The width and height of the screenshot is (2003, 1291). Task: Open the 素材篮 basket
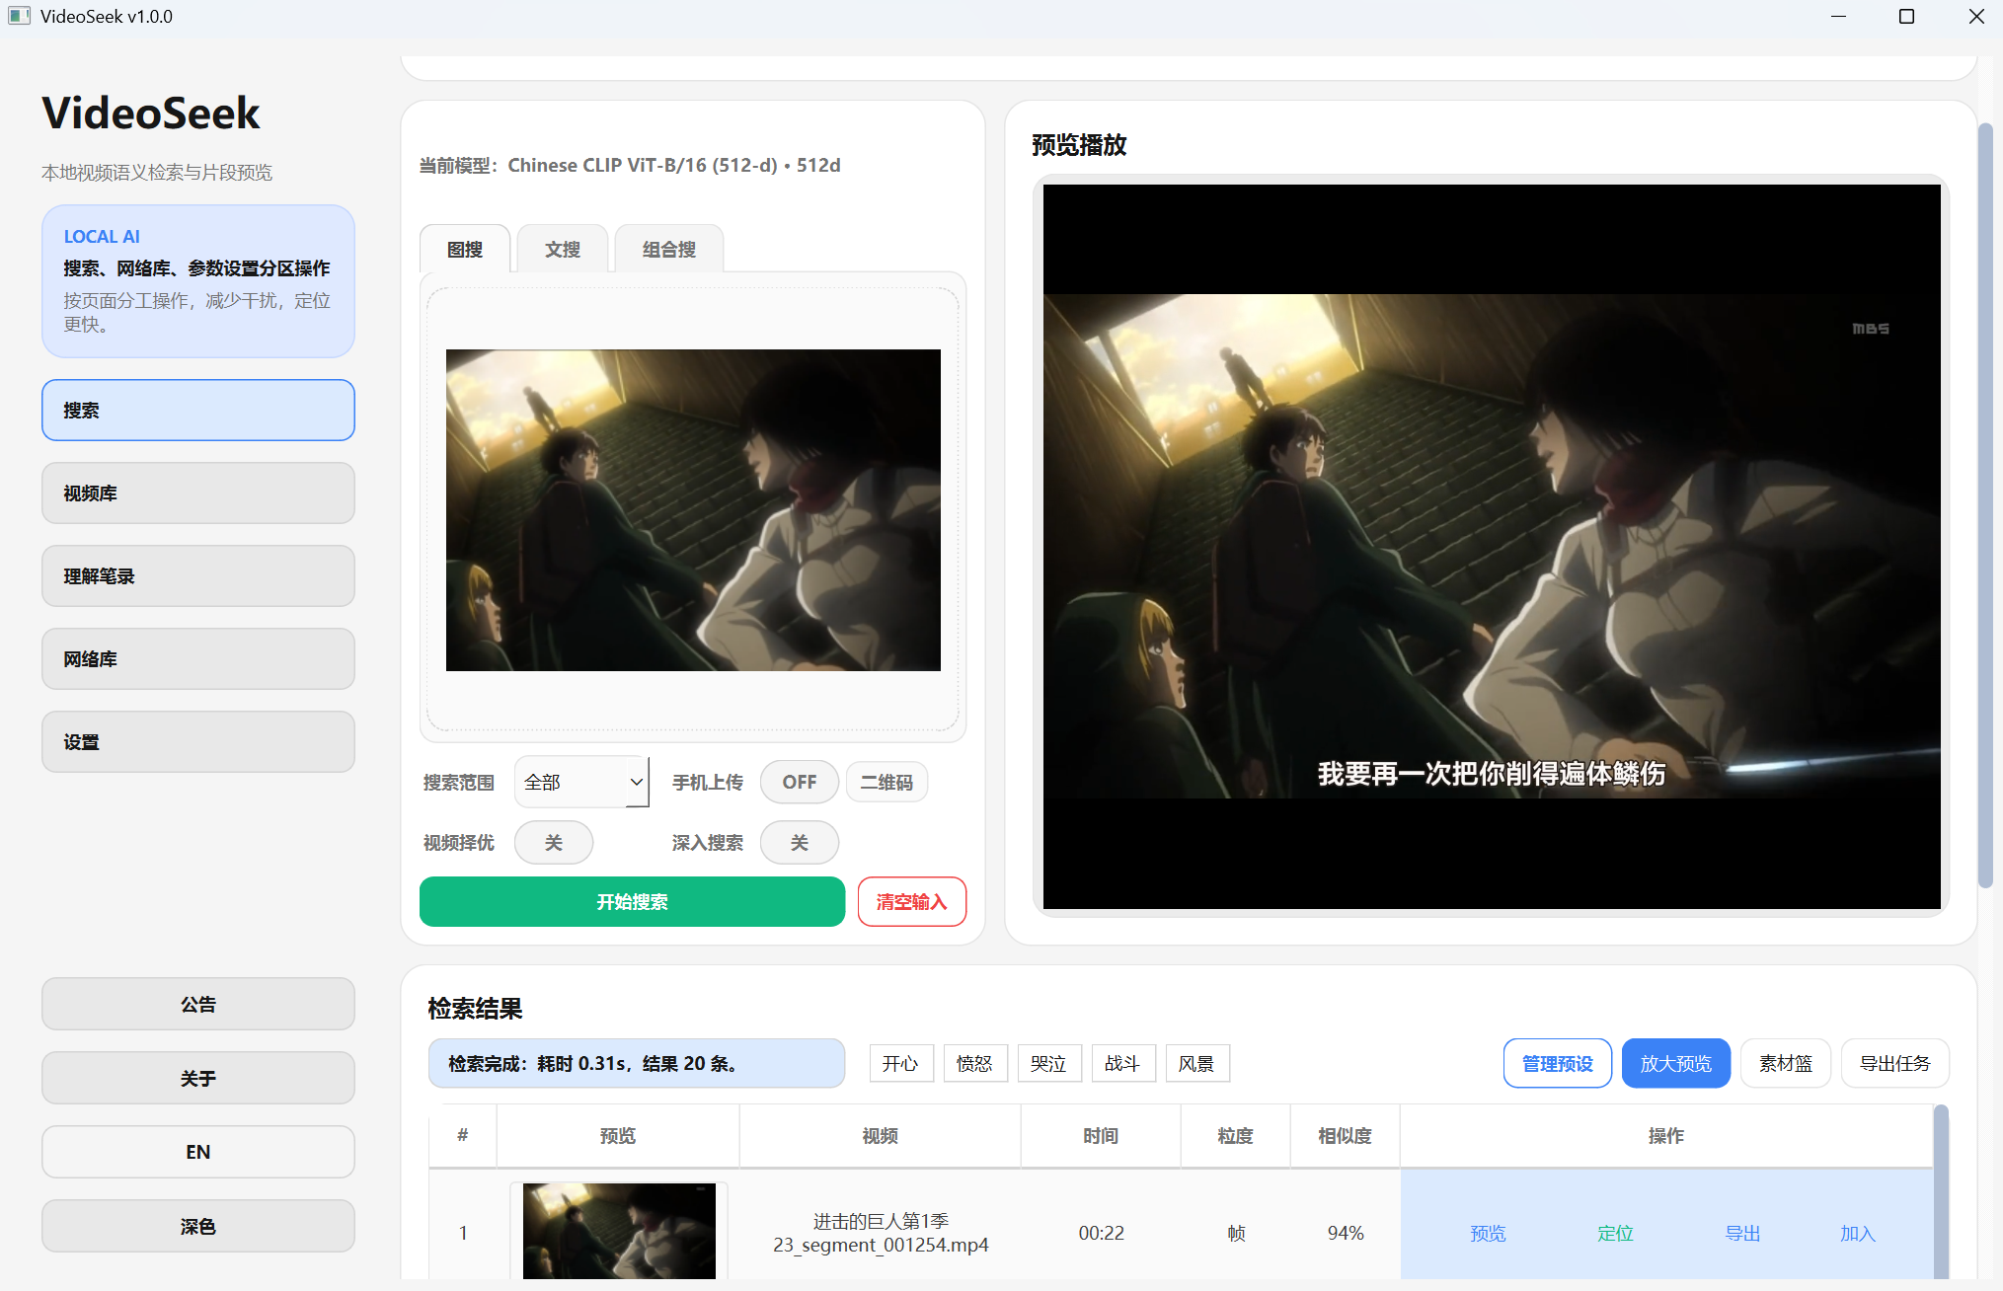(x=1786, y=1063)
